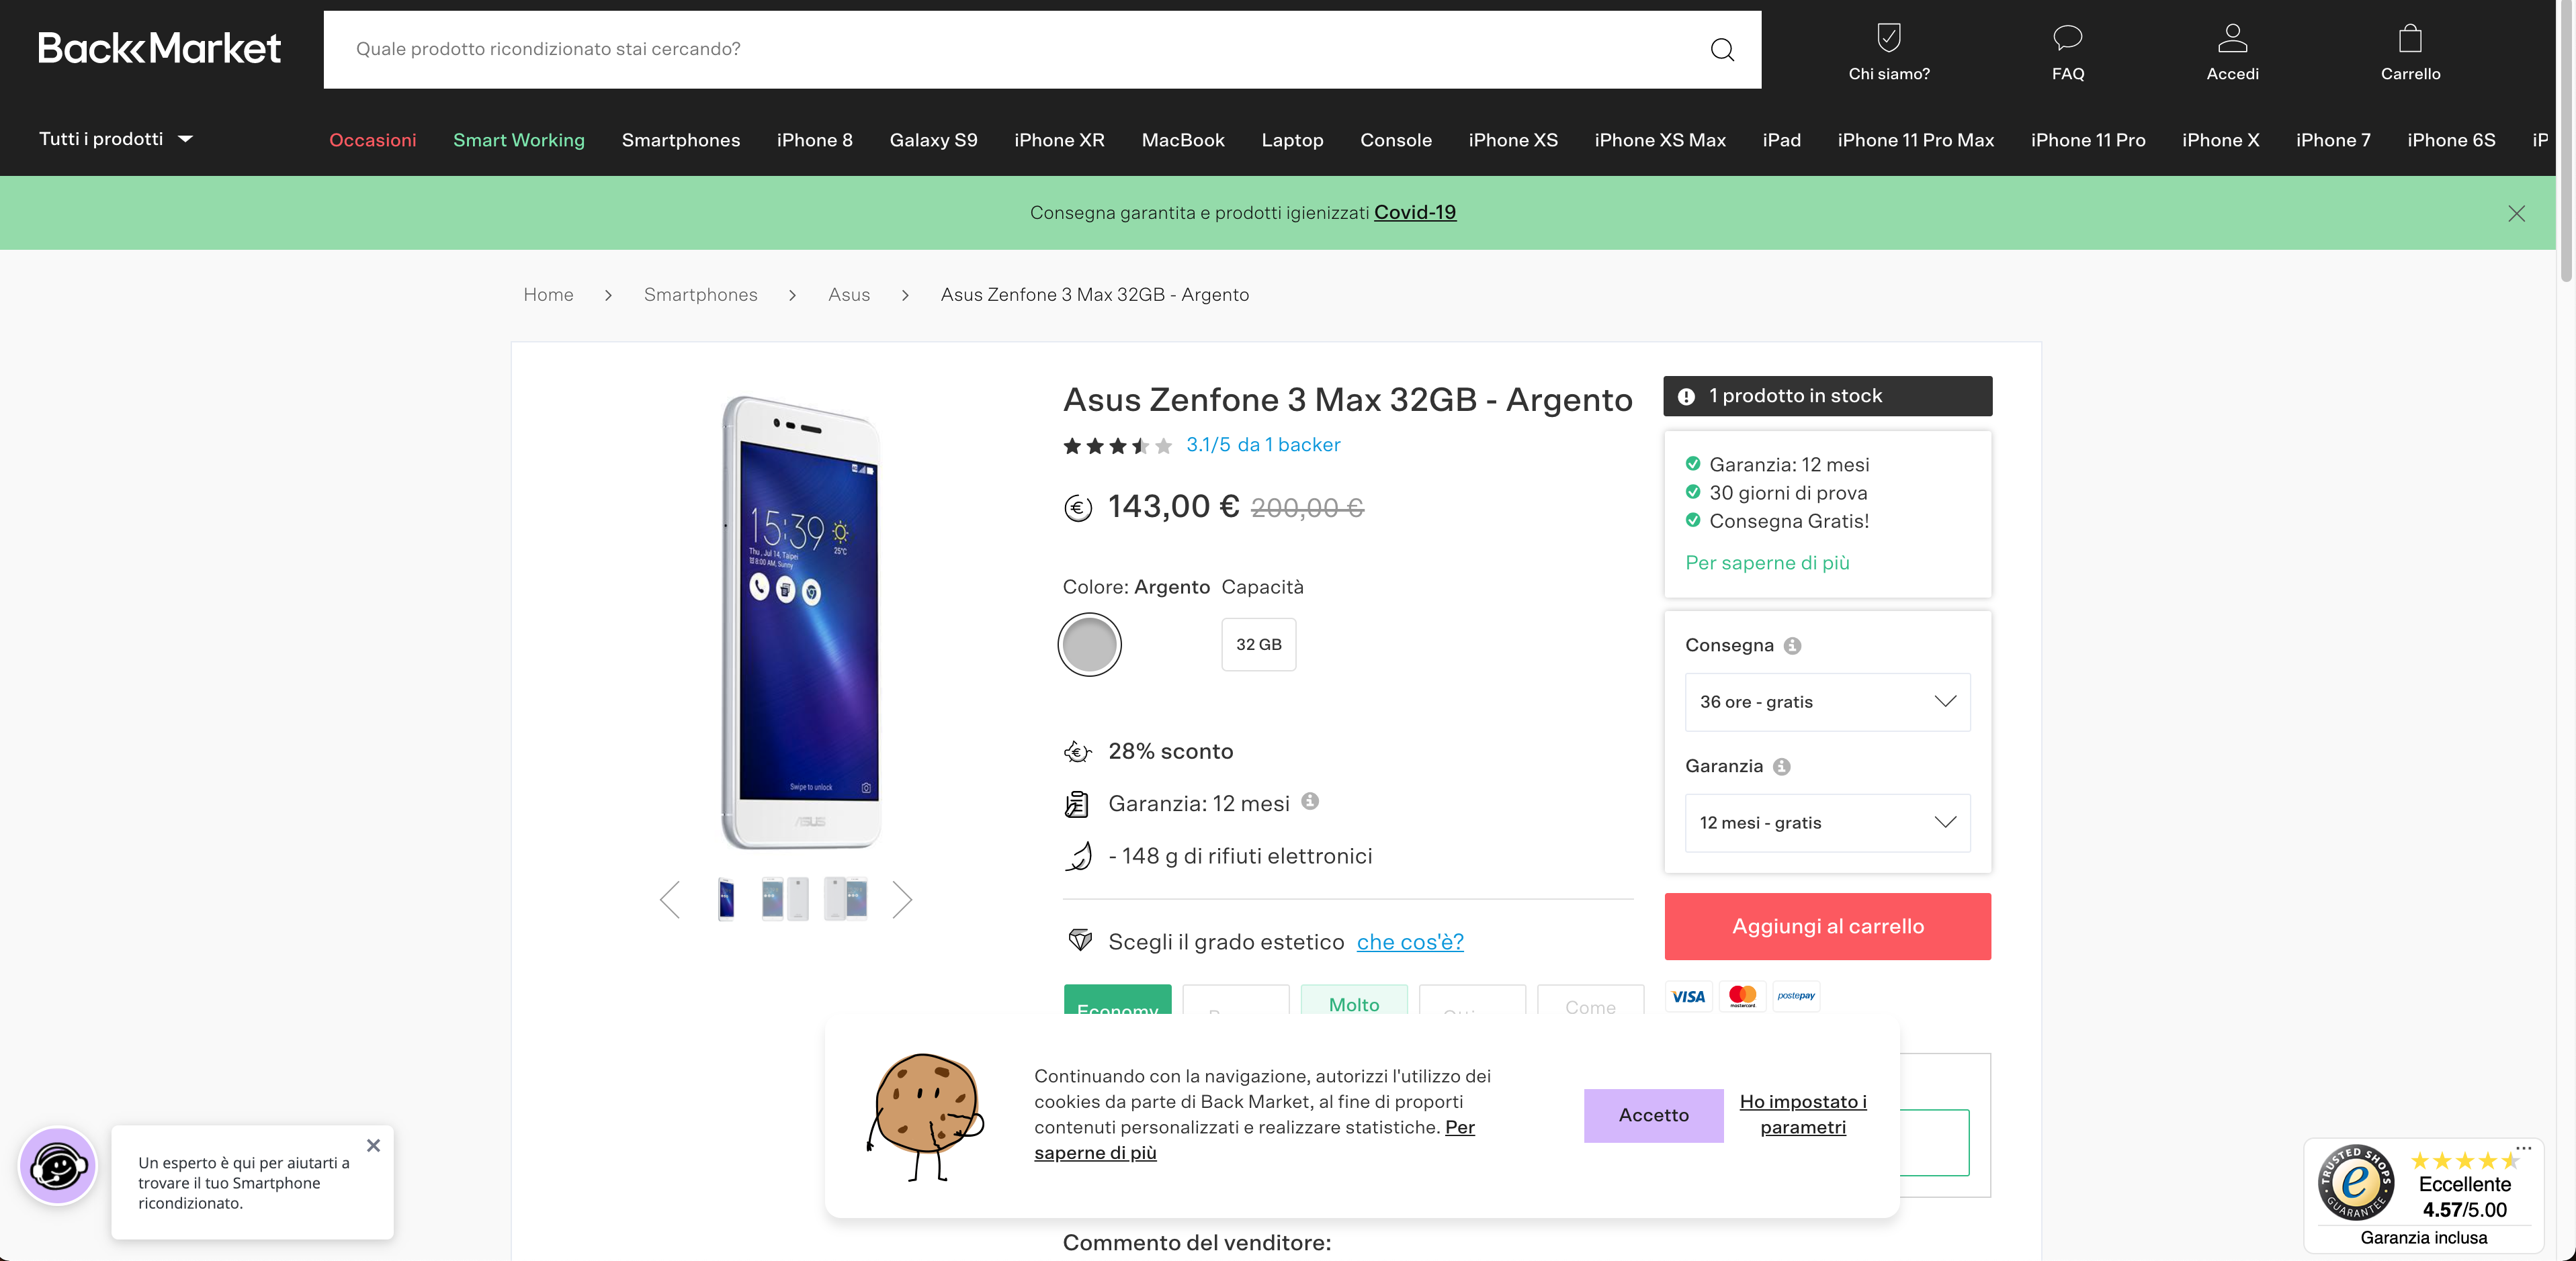Click the search magnifier icon

(x=1721, y=49)
